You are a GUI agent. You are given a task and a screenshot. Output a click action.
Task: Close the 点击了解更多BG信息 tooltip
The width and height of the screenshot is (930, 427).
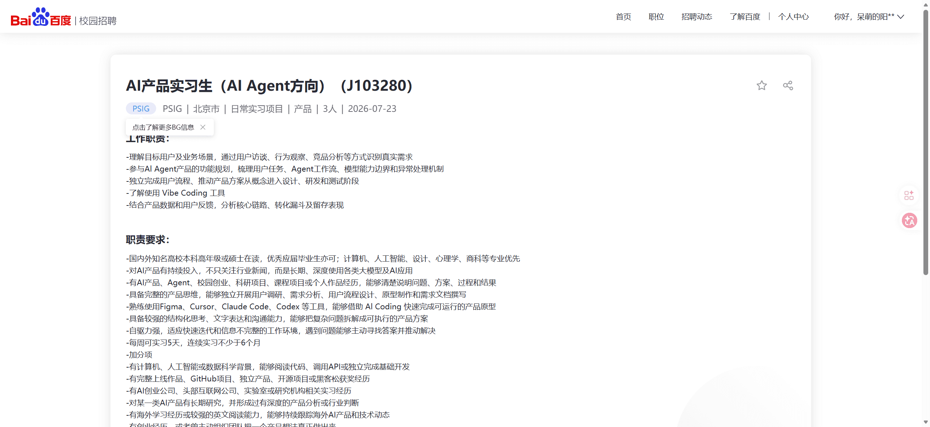[x=203, y=127]
